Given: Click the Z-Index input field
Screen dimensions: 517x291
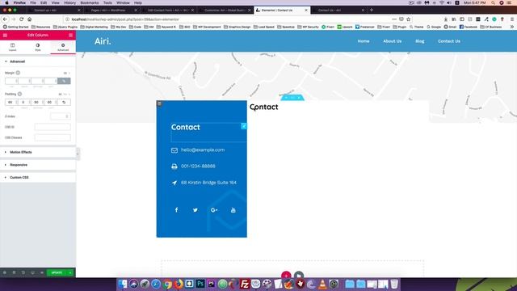Looking at the screenshot, I should pos(61,116).
